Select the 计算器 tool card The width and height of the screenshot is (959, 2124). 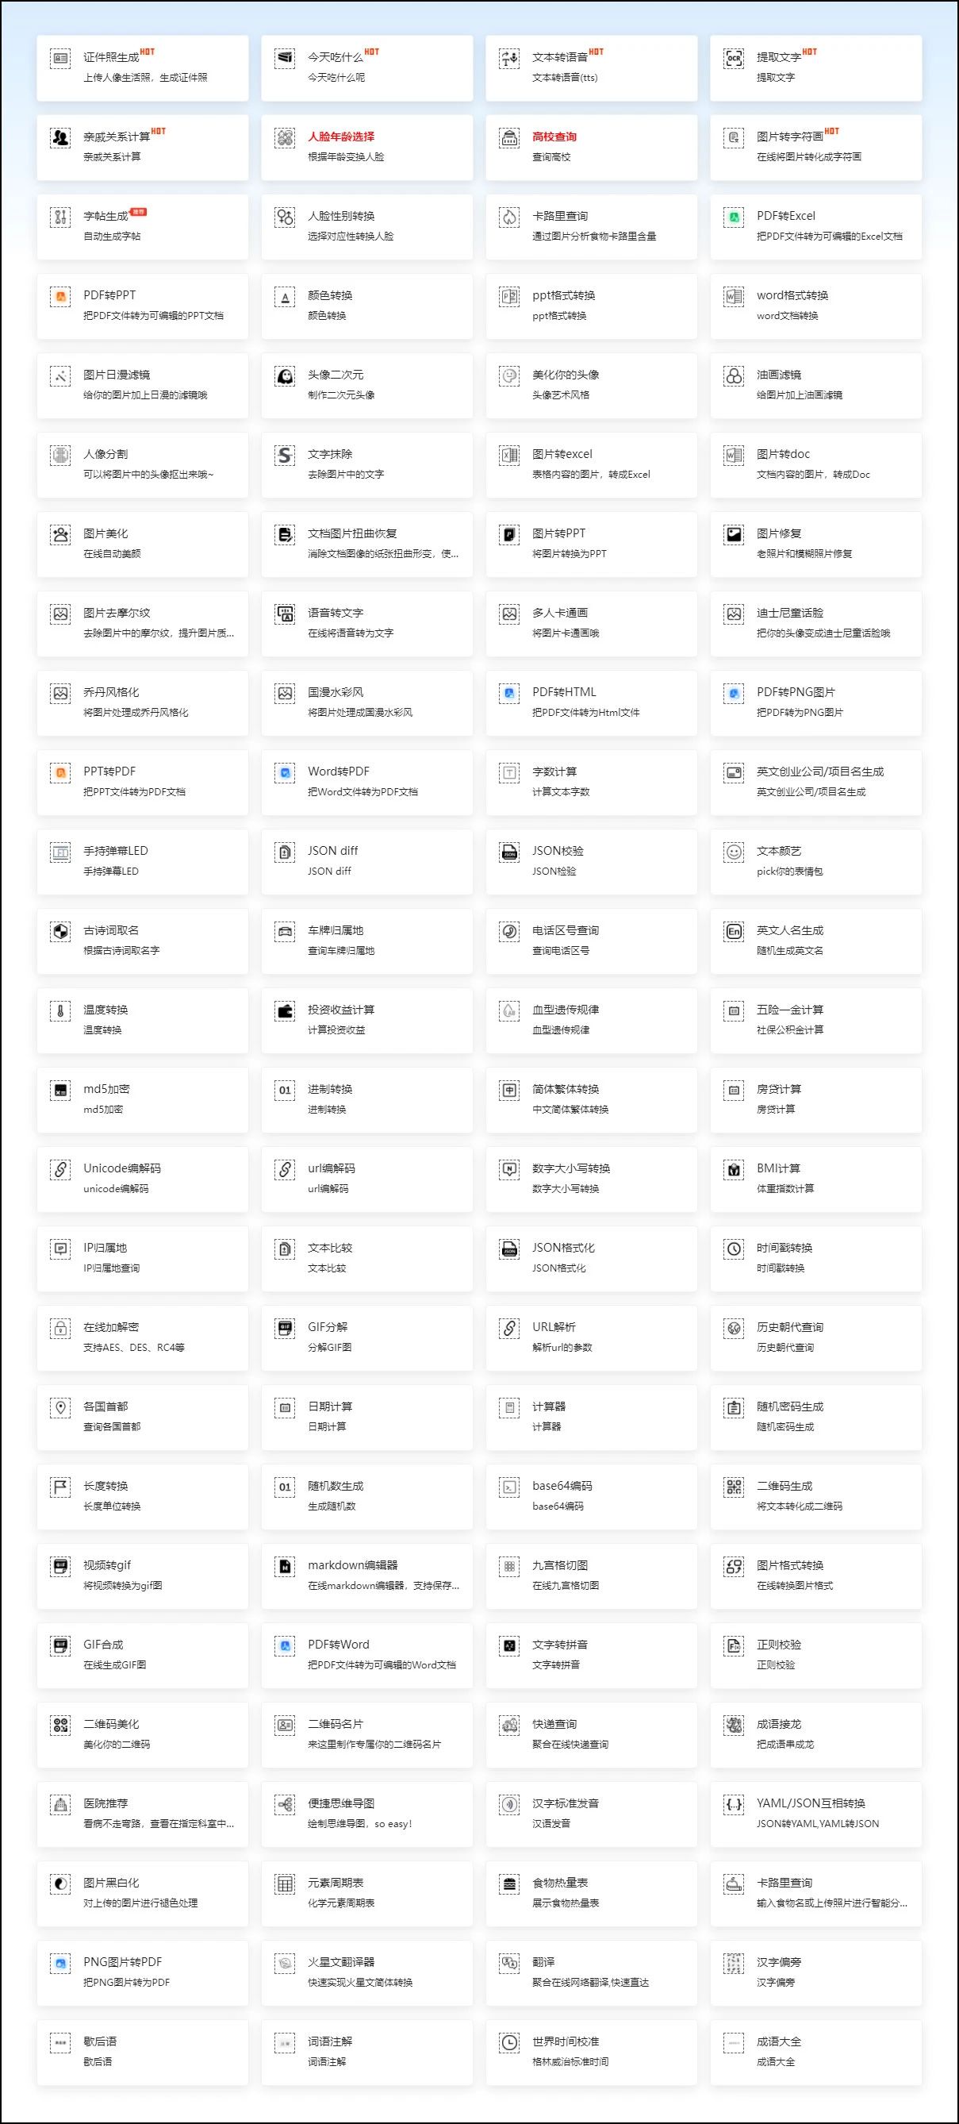coord(591,1416)
